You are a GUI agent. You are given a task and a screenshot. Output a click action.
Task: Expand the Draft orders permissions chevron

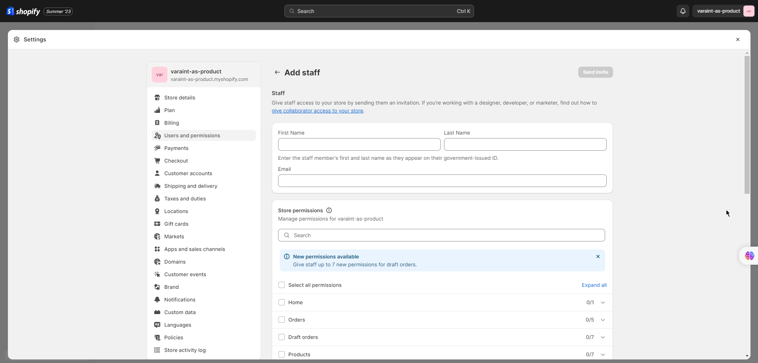pos(603,337)
